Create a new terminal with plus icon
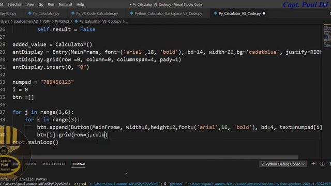This screenshot has width=331, height=186. 313,164
